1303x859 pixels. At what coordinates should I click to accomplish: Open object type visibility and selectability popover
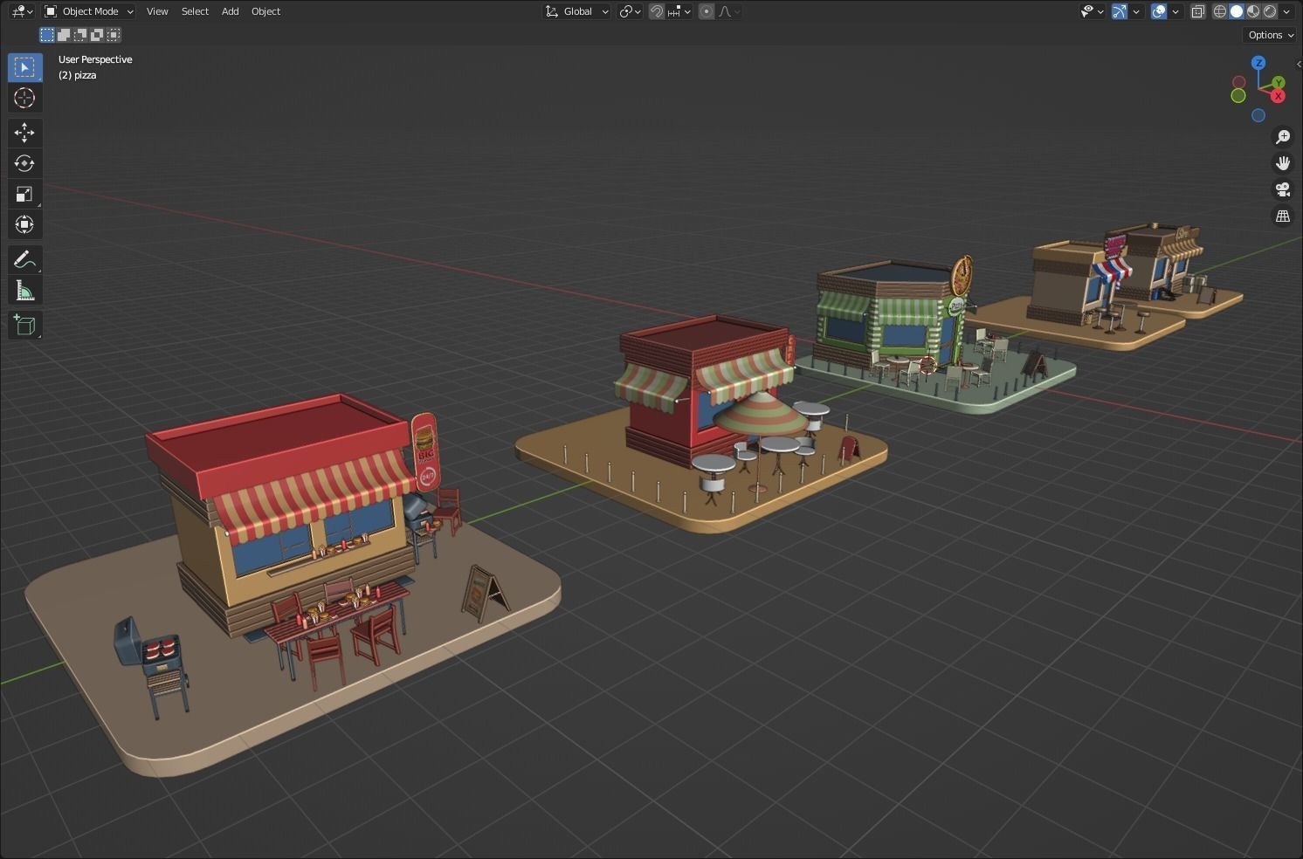[1092, 11]
